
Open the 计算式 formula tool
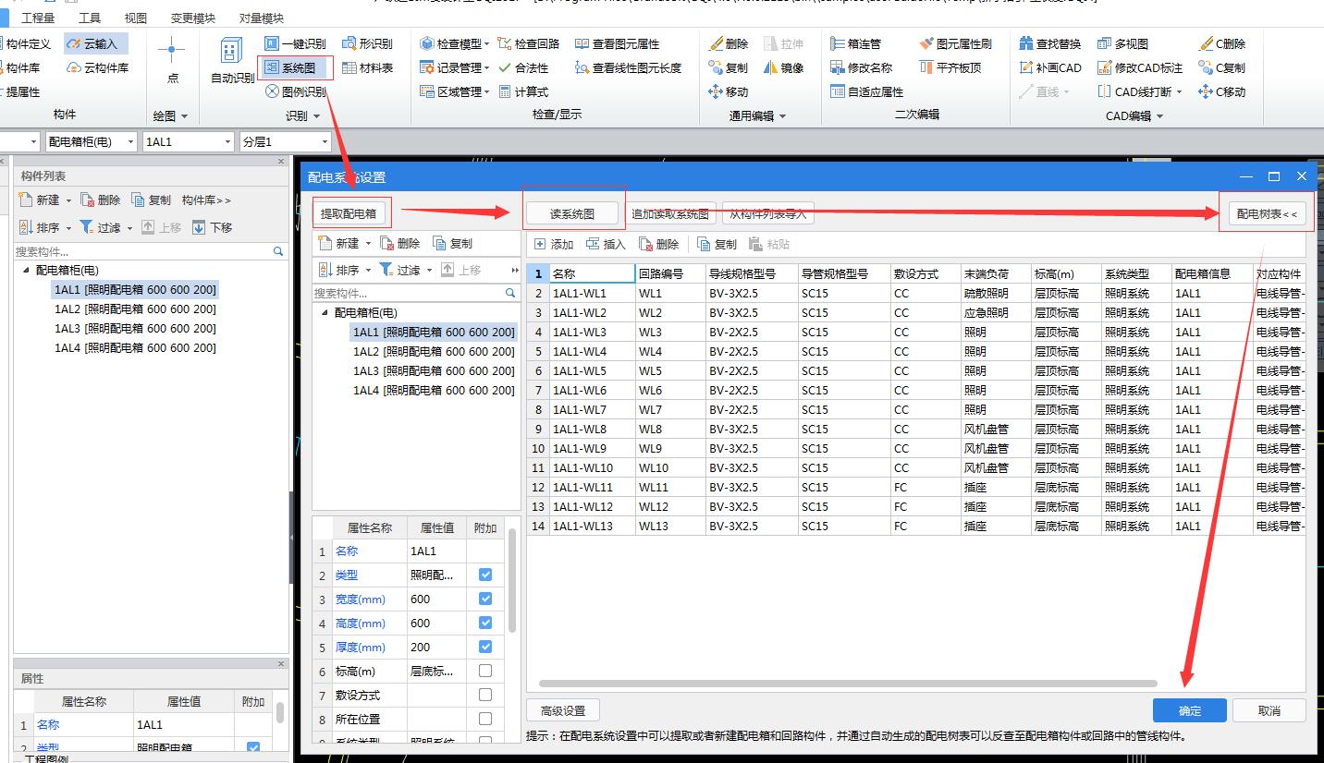coord(523,91)
